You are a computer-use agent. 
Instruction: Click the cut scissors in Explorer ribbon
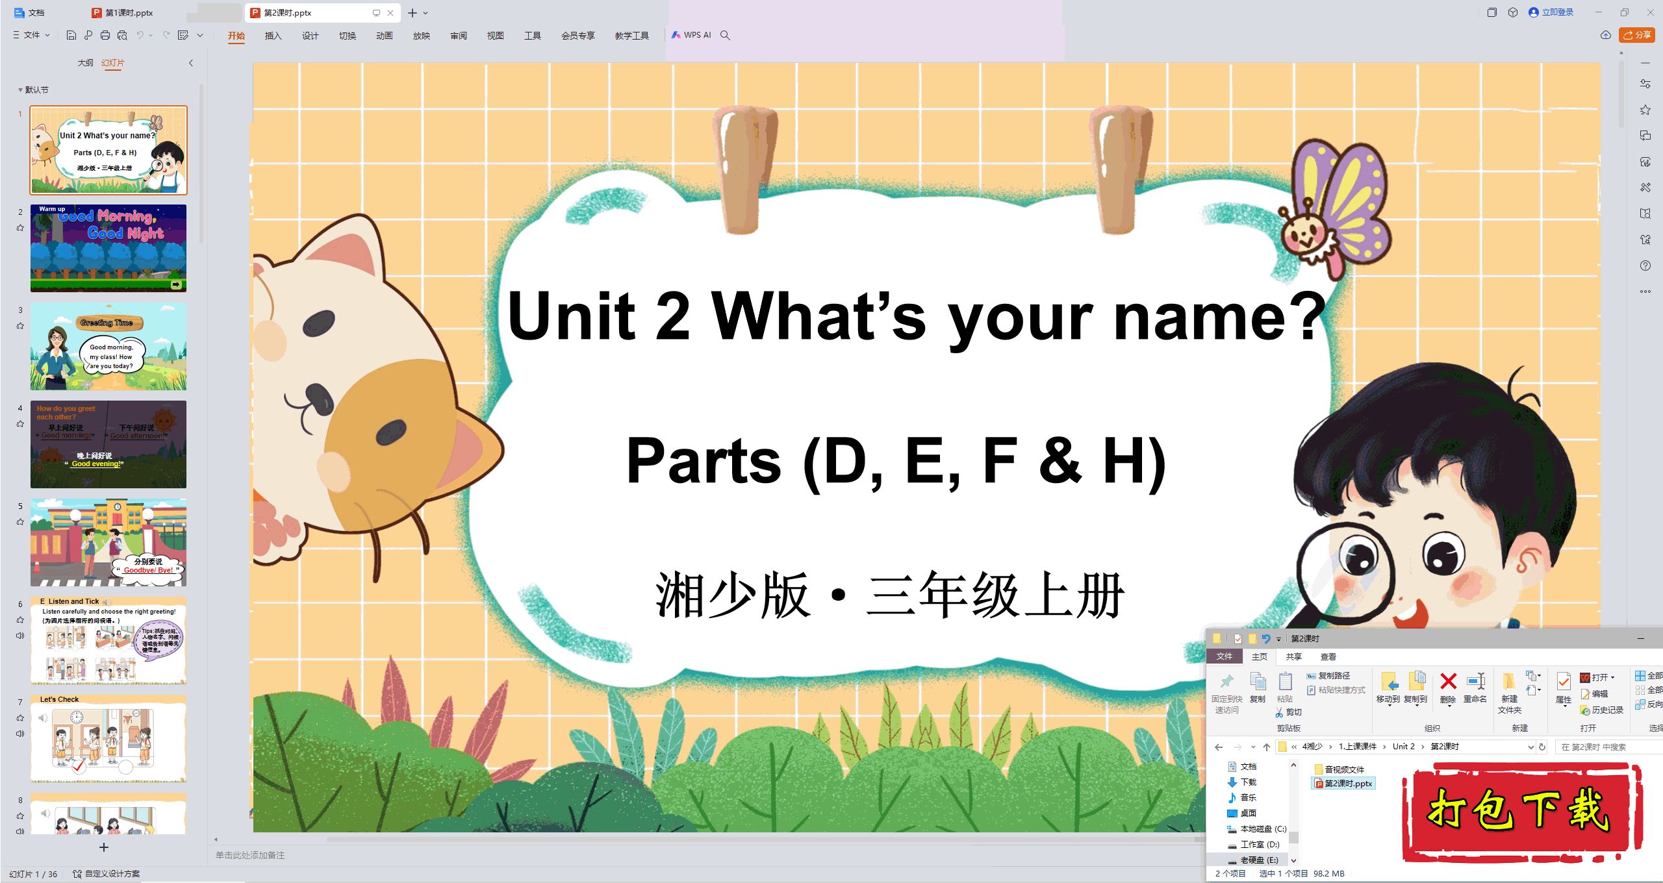point(1279,712)
